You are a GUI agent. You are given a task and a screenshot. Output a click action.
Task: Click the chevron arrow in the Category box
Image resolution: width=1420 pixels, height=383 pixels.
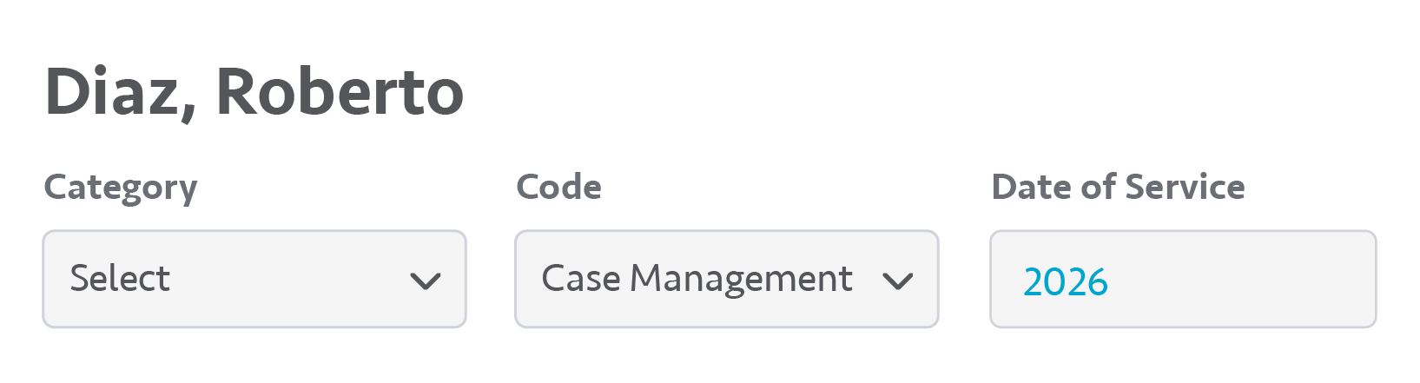coord(426,281)
